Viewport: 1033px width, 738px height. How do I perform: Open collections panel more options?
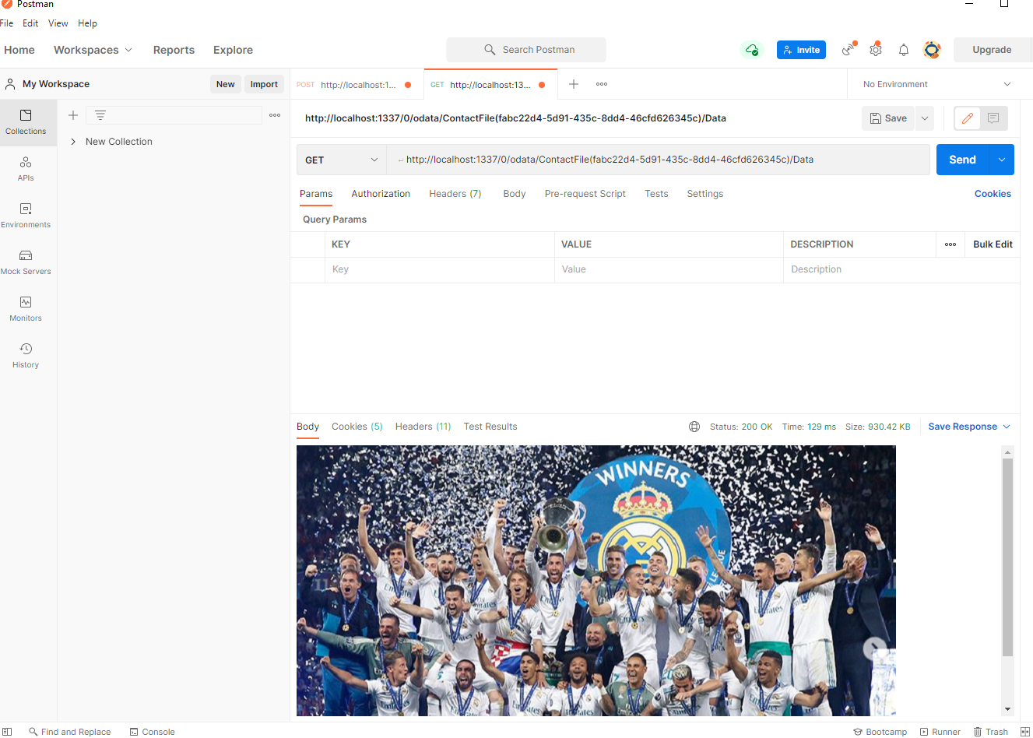click(275, 115)
